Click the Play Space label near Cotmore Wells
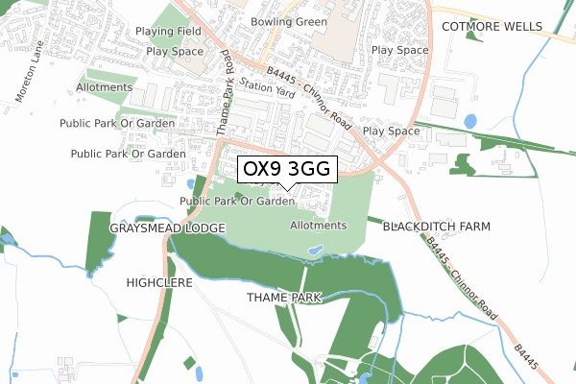Image resolution: width=576 pixels, height=384 pixels. click(400, 50)
